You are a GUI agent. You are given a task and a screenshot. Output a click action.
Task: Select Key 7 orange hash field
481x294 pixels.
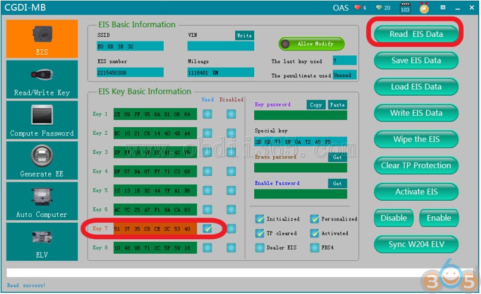tap(155, 229)
